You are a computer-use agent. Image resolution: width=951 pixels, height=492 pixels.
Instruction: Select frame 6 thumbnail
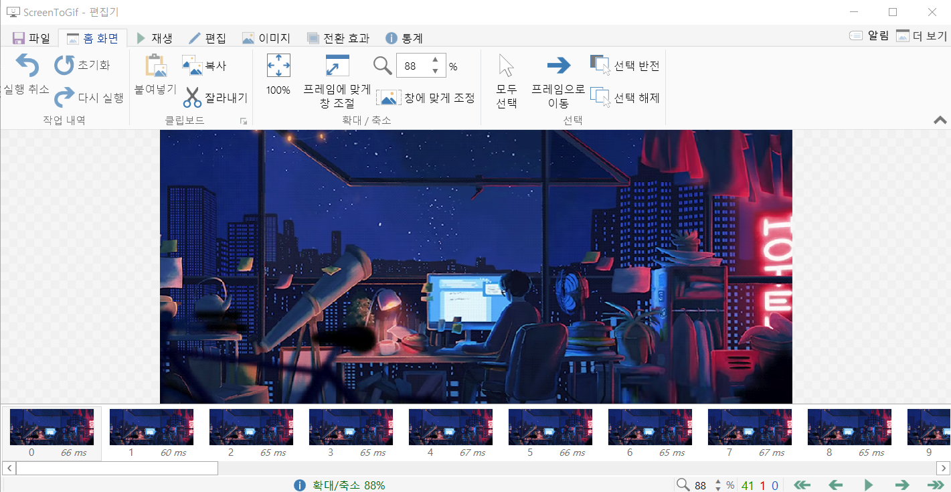coord(650,427)
